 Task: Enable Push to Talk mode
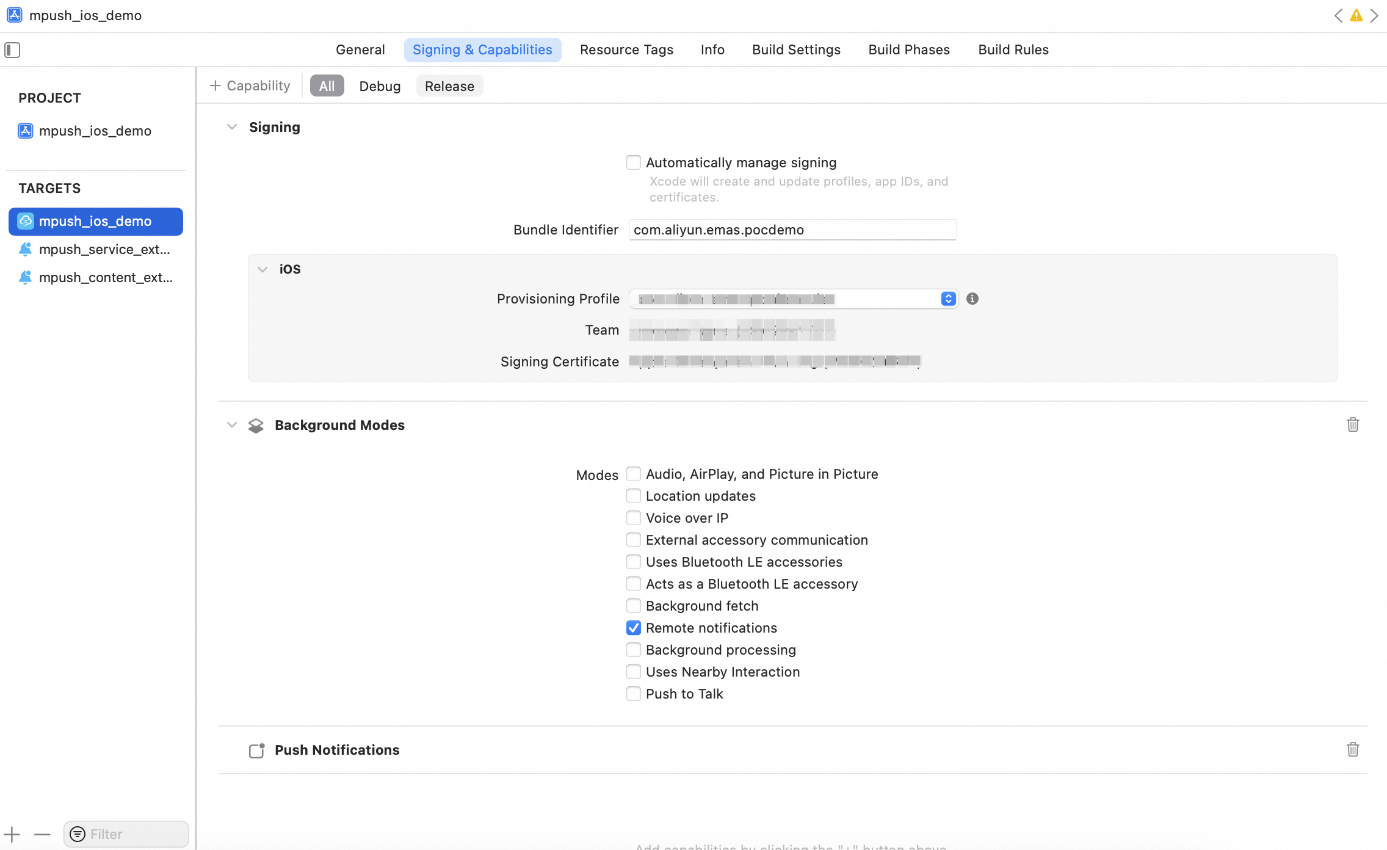(x=634, y=694)
